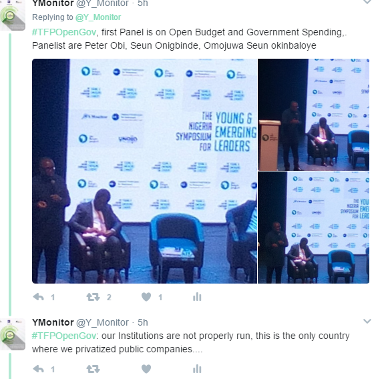The width and height of the screenshot is (386, 379).
Task: Open YMonitor profile name in second tweet
Action: [53, 322]
